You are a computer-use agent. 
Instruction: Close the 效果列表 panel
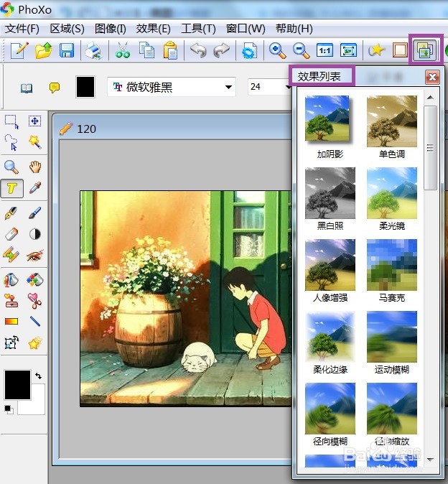pos(432,77)
